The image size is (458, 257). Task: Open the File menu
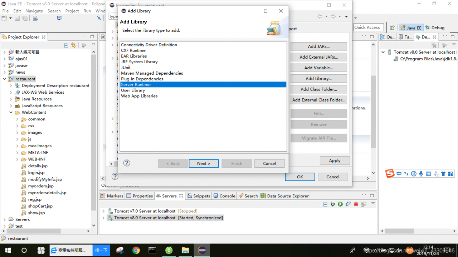pyautogui.click(x=5, y=11)
